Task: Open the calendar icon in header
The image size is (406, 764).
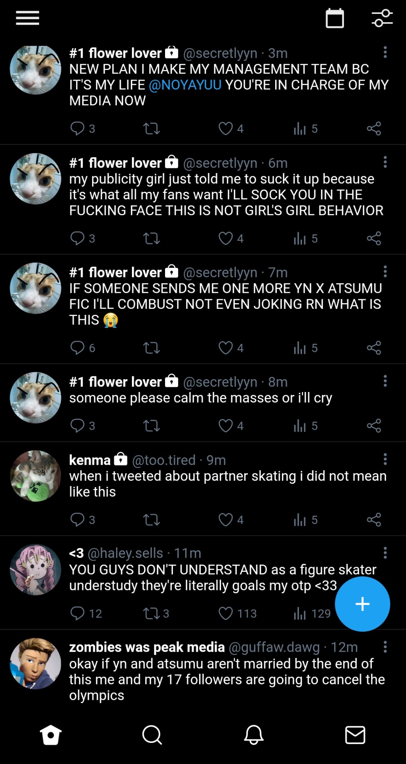Action: tap(335, 18)
